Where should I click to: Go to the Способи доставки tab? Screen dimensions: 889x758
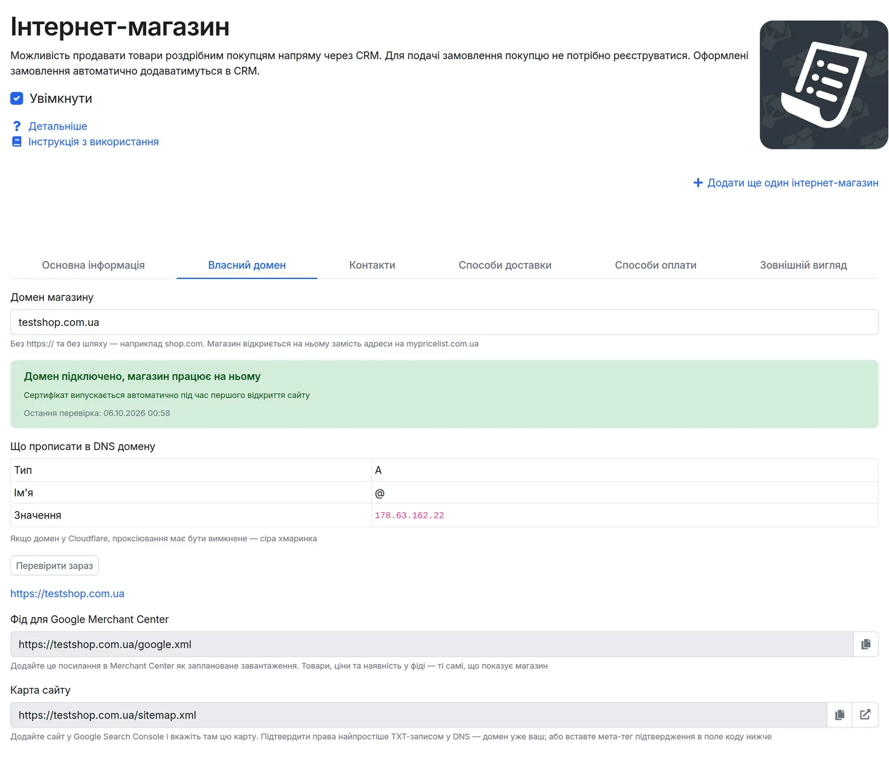(x=505, y=265)
